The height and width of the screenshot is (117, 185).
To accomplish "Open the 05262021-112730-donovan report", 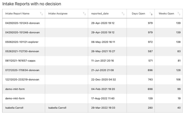I will pyautogui.click(x=22, y=51).
